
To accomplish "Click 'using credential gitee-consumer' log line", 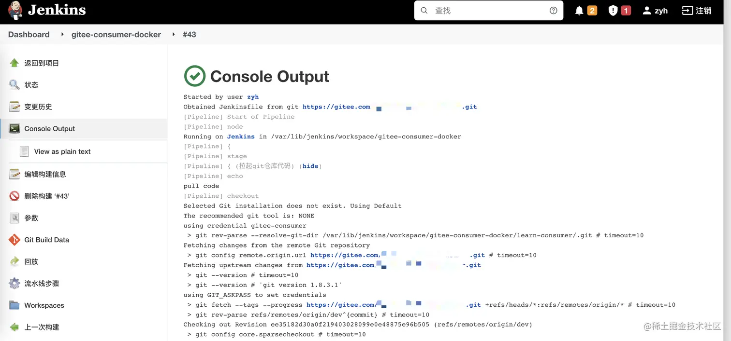I will (x=245, y=226).
